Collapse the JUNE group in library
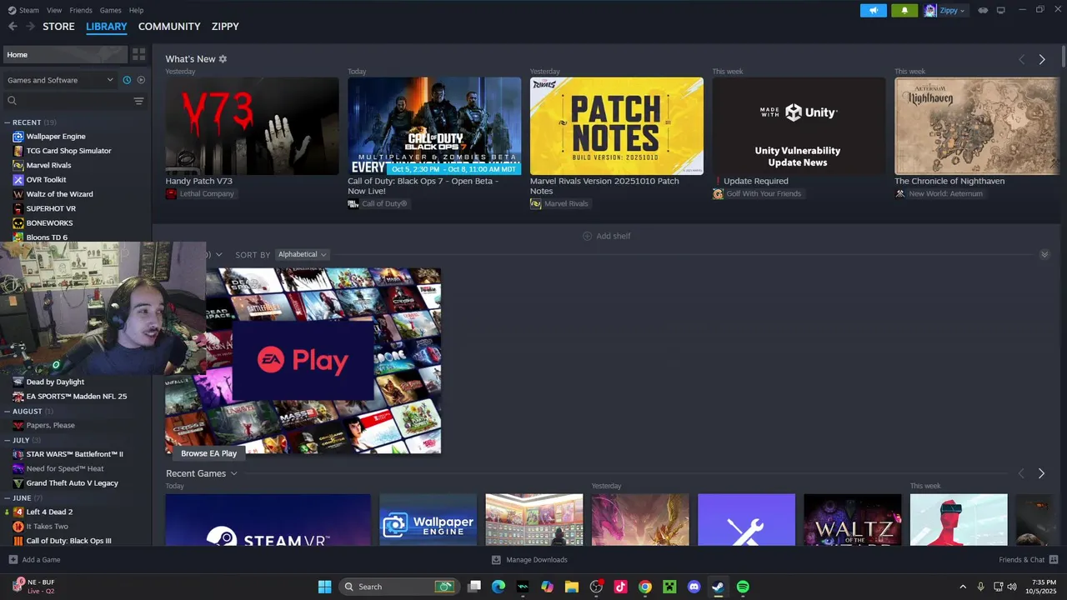1067x600 pixels. click(8, 497)
